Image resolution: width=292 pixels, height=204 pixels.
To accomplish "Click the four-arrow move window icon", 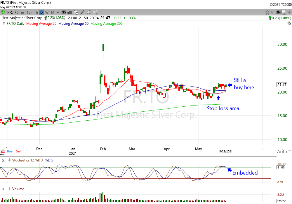I will [290, 13].
